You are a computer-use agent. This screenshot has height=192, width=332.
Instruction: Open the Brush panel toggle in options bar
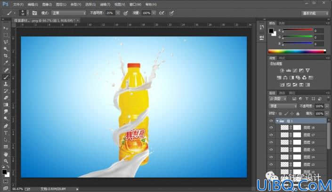(x=34, y=13)
